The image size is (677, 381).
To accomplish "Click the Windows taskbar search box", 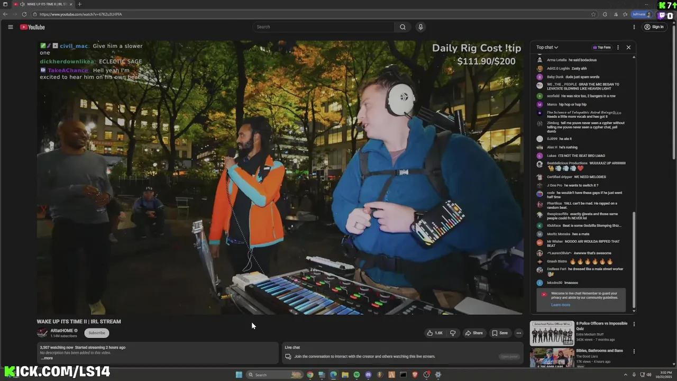I will [275, 375].
